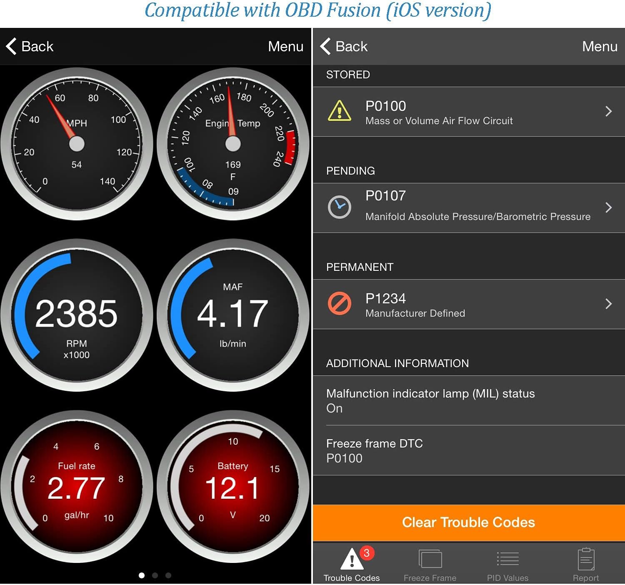Image resolution: width=625 pixels, height=585 pixels.
Task: Open the Report clipboard icon
Action: [586, 560]
